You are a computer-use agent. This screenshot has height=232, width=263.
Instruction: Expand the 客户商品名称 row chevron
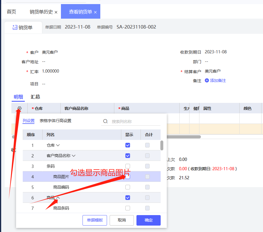(73, 156)
